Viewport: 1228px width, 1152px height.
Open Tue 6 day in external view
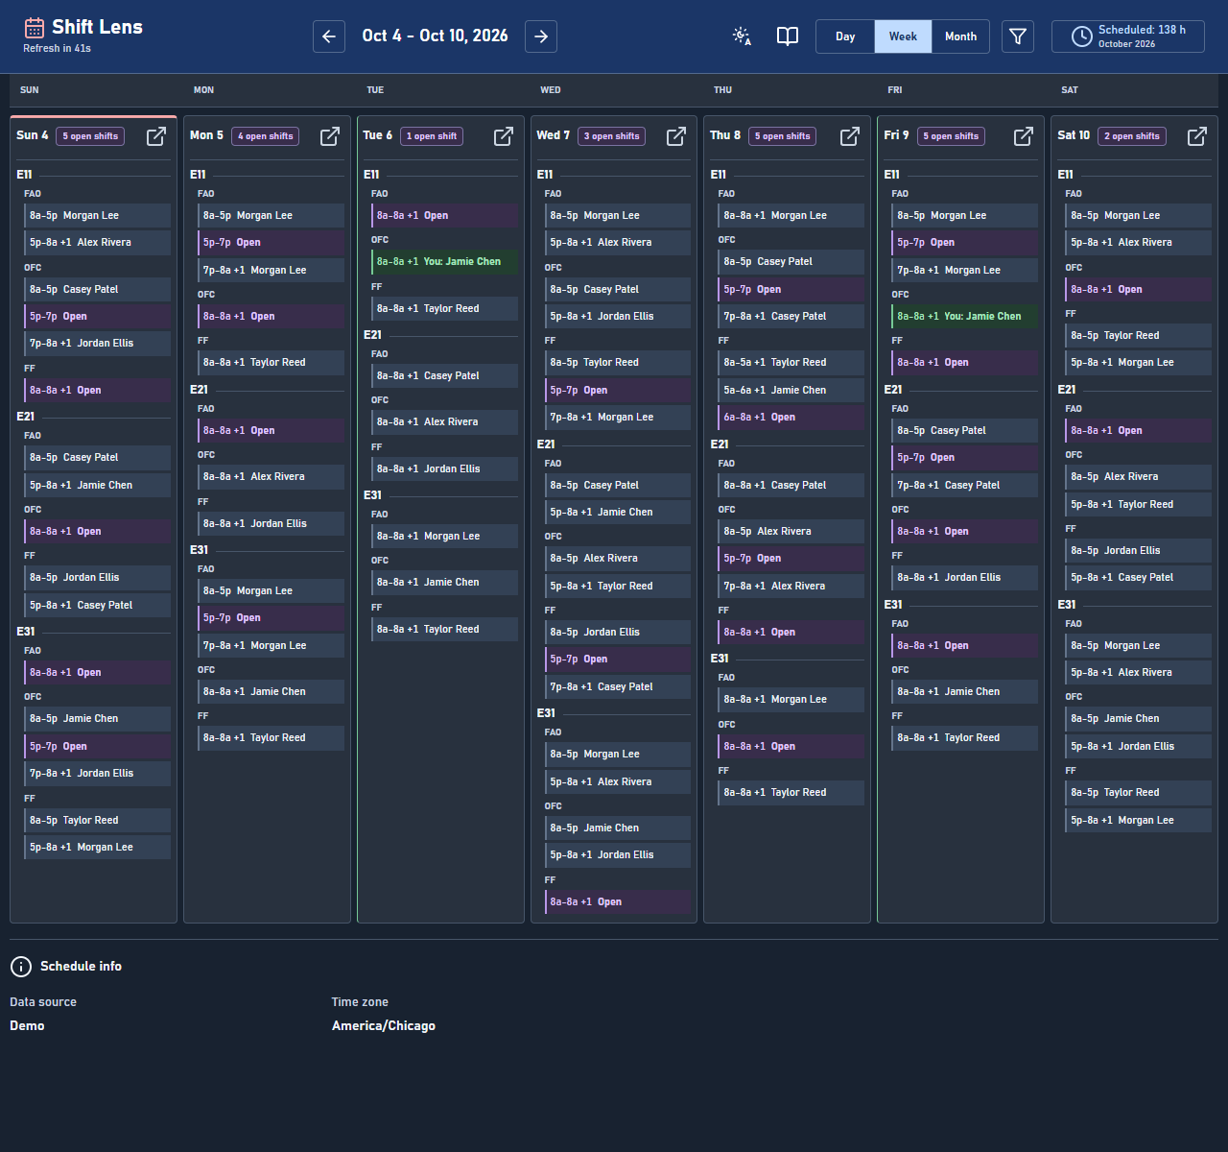[x=504, y=136]
